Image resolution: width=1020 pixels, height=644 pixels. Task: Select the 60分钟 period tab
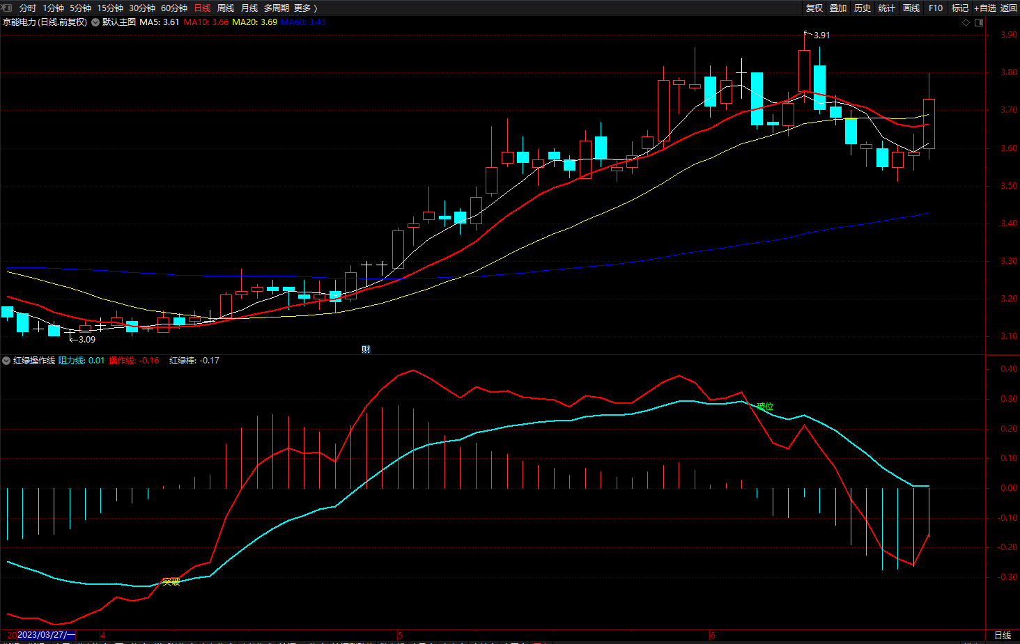click(174, 8)
